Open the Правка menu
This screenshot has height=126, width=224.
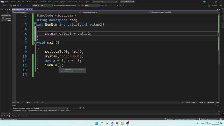click(x=13, y=2)
